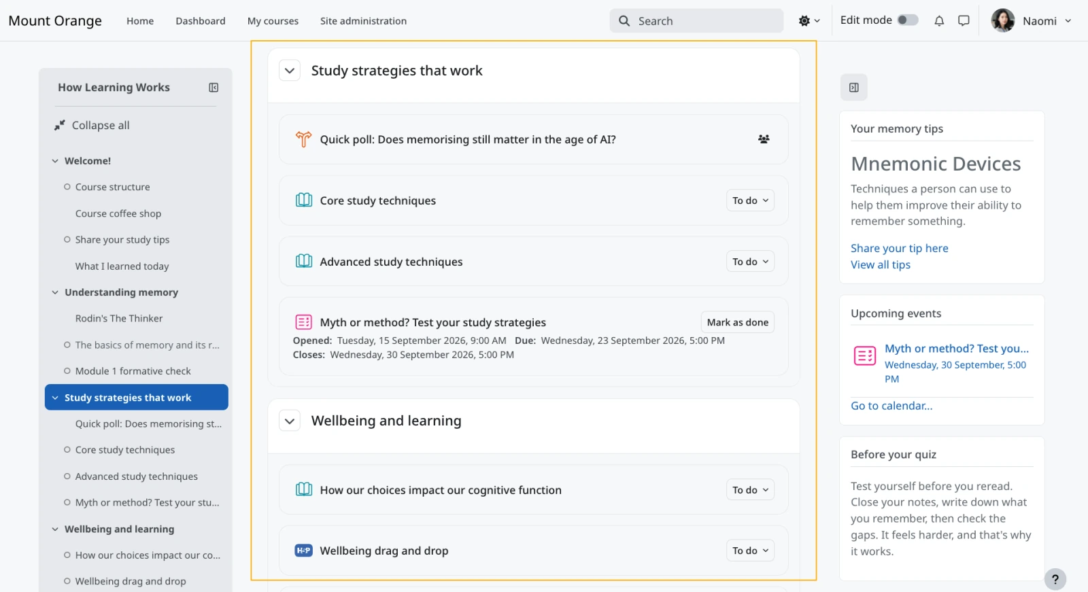Click the H5P Wellbeing drag and drop icon
1088x592 pixels.
click(x=303, y=551)
